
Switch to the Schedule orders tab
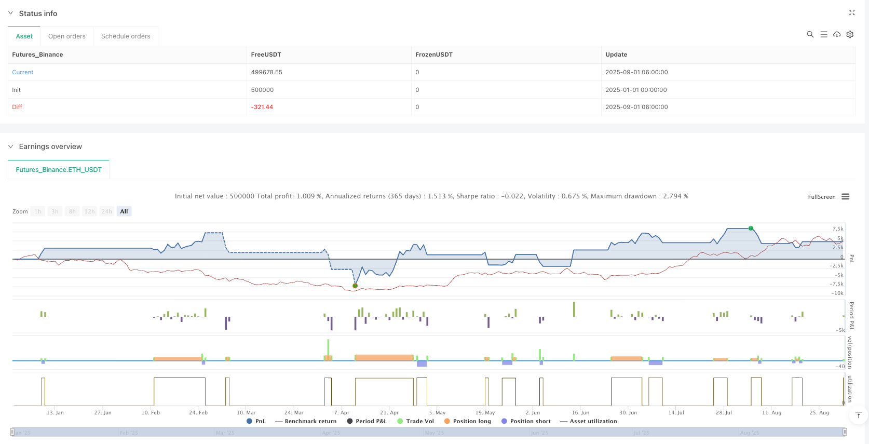126,36
